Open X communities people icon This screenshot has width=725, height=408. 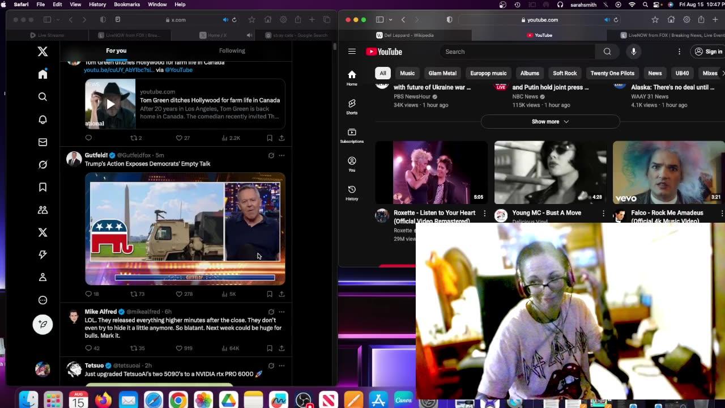pyautogui.click(x=42, y=210)
